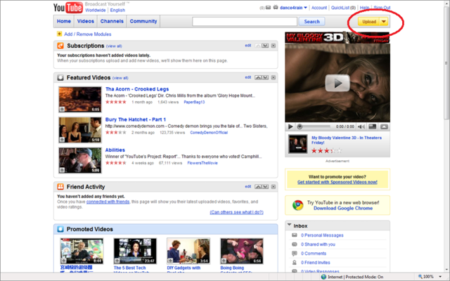Open Download Google Chrome link
The height and width of the screenshot is (281, 450).
tap(343, 208)
